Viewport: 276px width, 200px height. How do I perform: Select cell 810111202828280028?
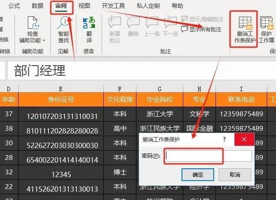pyautogui.click(x=61, y=129)
